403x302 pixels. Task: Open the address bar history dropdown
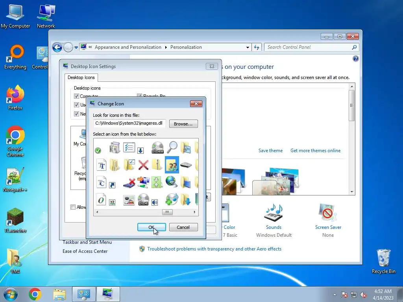pyautogui.click(x=248, y=47)
